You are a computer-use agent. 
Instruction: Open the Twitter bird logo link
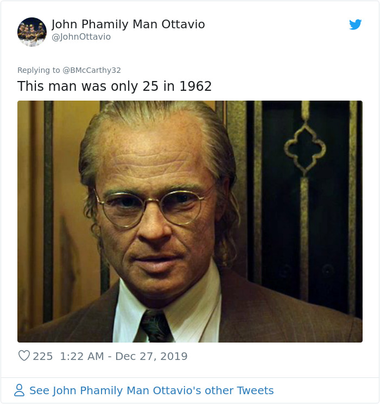[356, 24]
